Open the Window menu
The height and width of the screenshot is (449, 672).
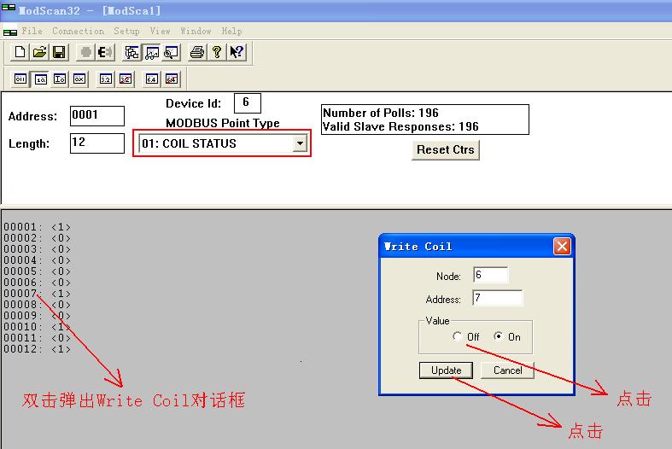click(196, 32)
